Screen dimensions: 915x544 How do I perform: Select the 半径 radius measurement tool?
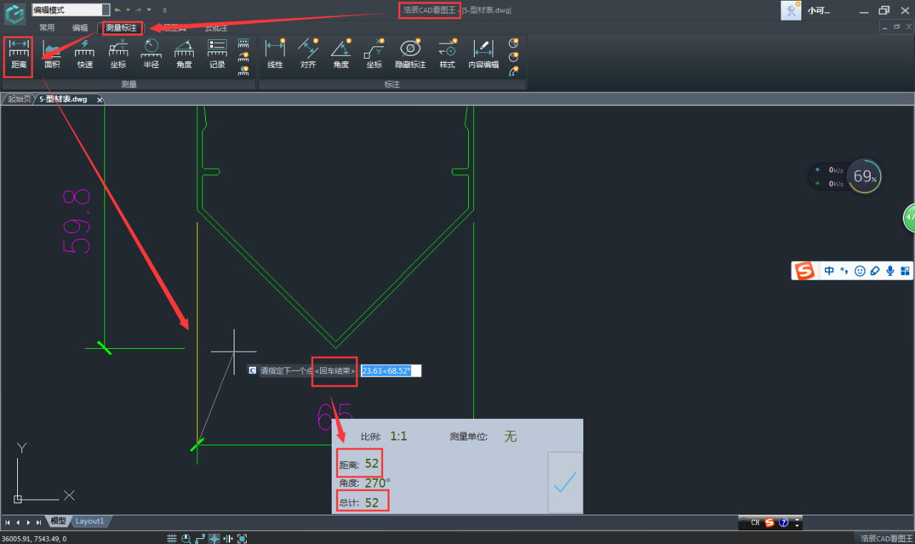(x=151, y=55)
